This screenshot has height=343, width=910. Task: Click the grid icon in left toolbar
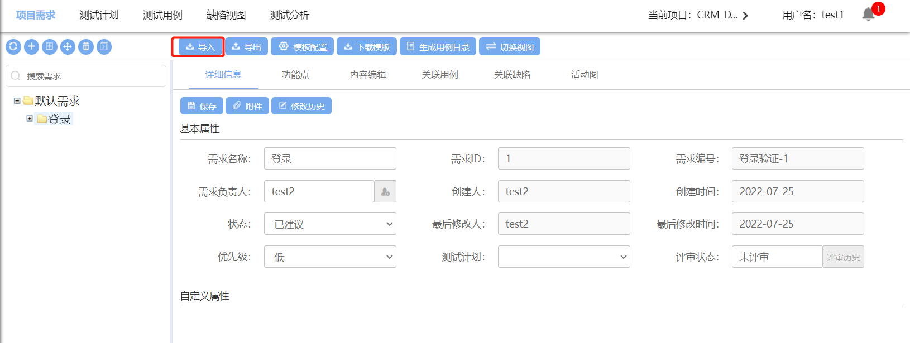coord(50,47)
